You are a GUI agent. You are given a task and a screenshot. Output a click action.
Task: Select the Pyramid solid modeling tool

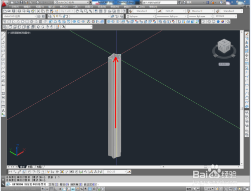pos(36,22)
